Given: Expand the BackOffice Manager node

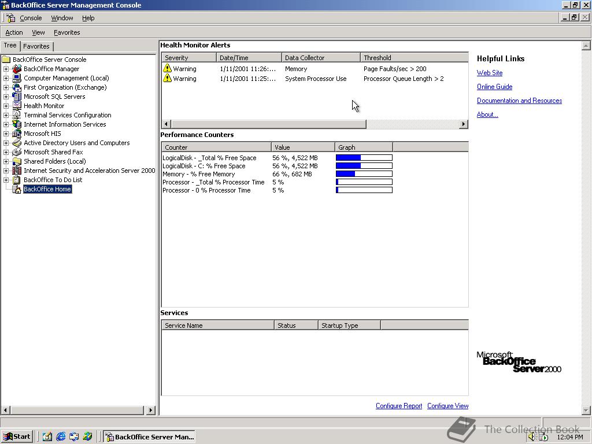Looking at the screenshot, I should pyautogui.click(x=6, y=69).
